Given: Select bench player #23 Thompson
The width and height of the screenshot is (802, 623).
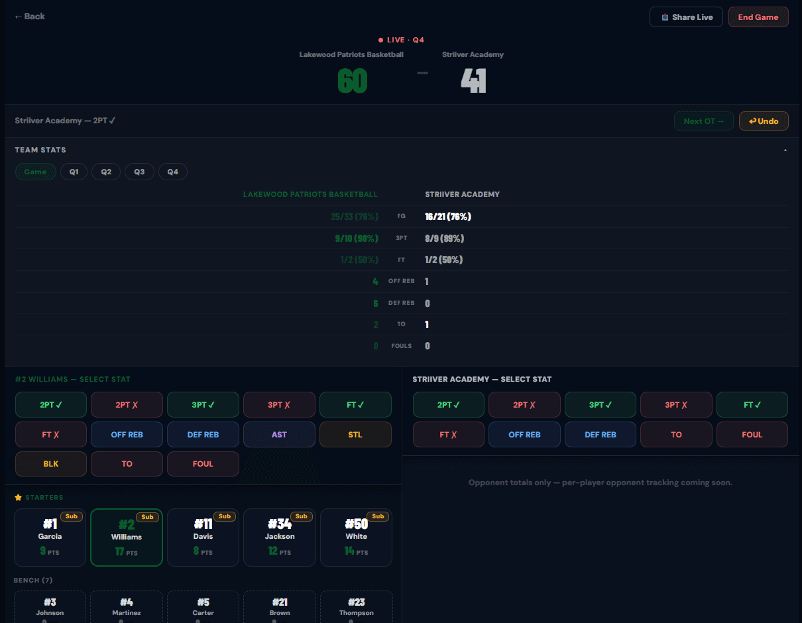Looking at the screenshot, I should point(356,607).
